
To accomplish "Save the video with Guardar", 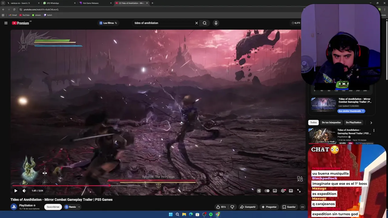I will [289, 207].
